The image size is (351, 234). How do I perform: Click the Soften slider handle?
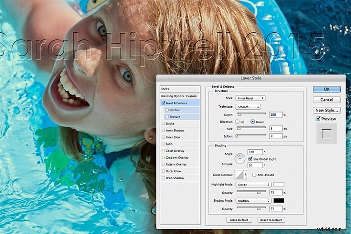pyautogui.click(x=236, y=136)
